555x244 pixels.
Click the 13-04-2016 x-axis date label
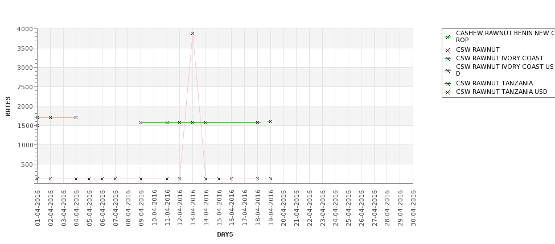tap(193, 208)
